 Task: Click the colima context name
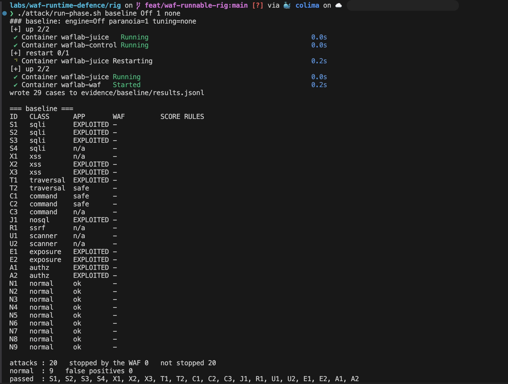(x=307, y=5)
